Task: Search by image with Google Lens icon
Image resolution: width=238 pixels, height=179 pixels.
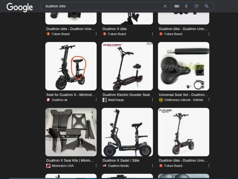Action: 196,6
